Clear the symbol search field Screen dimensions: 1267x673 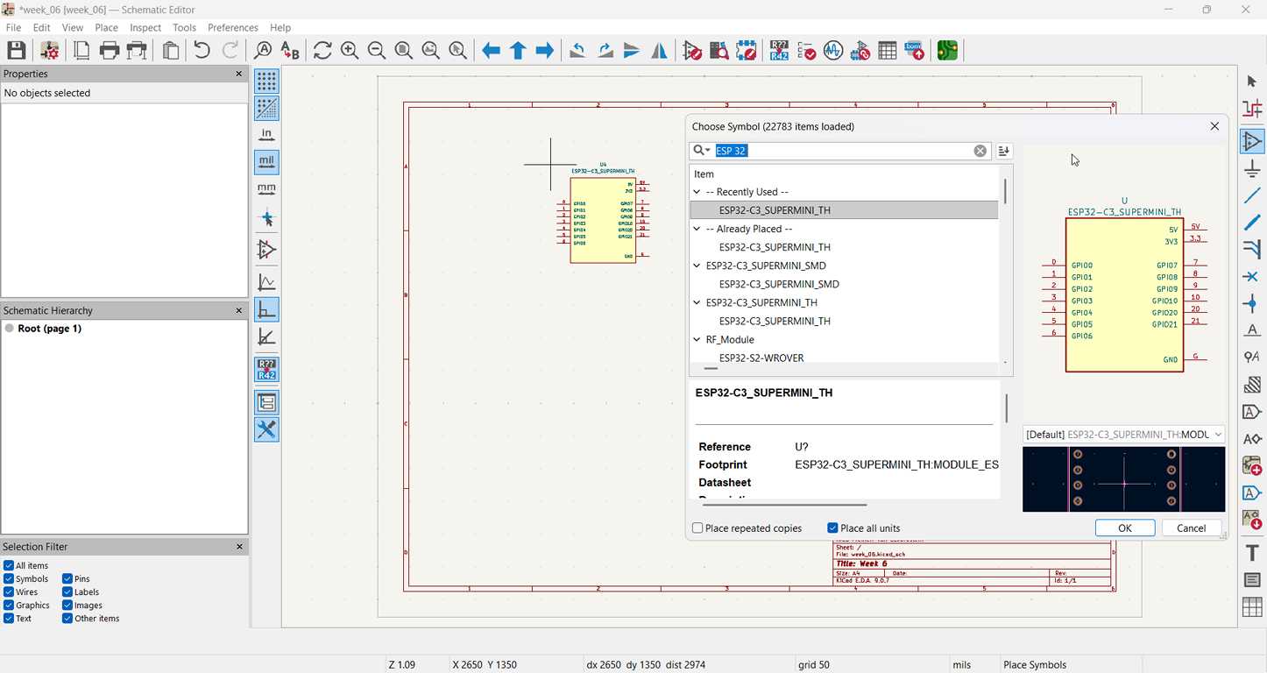point(980,151)
